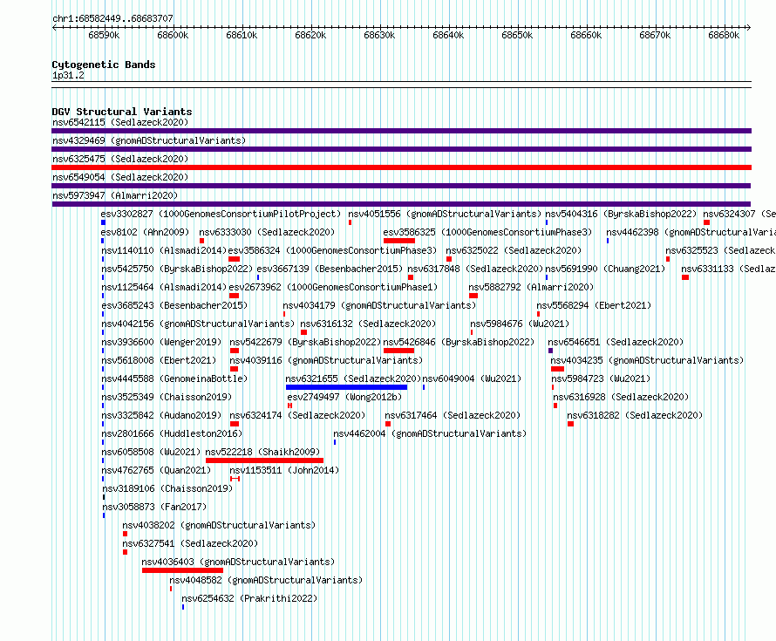776x641 pixels.
Task: Open esv3667139 (Besenbacher2015) label
Action: pos(330,269)
